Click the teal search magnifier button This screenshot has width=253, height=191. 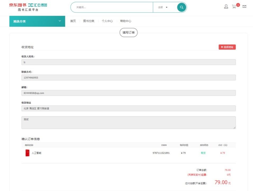pyautogui.click(x=182, y=7)
